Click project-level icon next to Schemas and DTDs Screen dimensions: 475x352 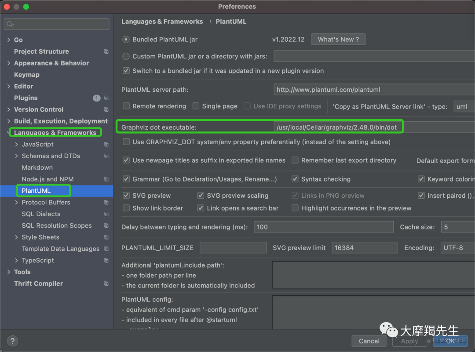(106, 156)
